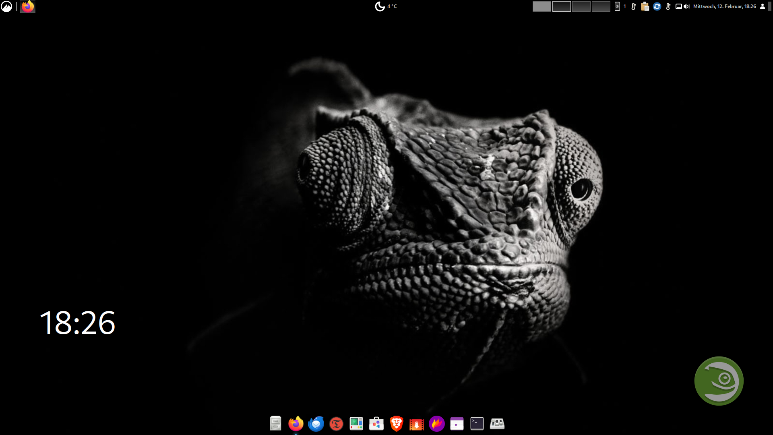Open the software store shopping bag icon

click(376, 423)
